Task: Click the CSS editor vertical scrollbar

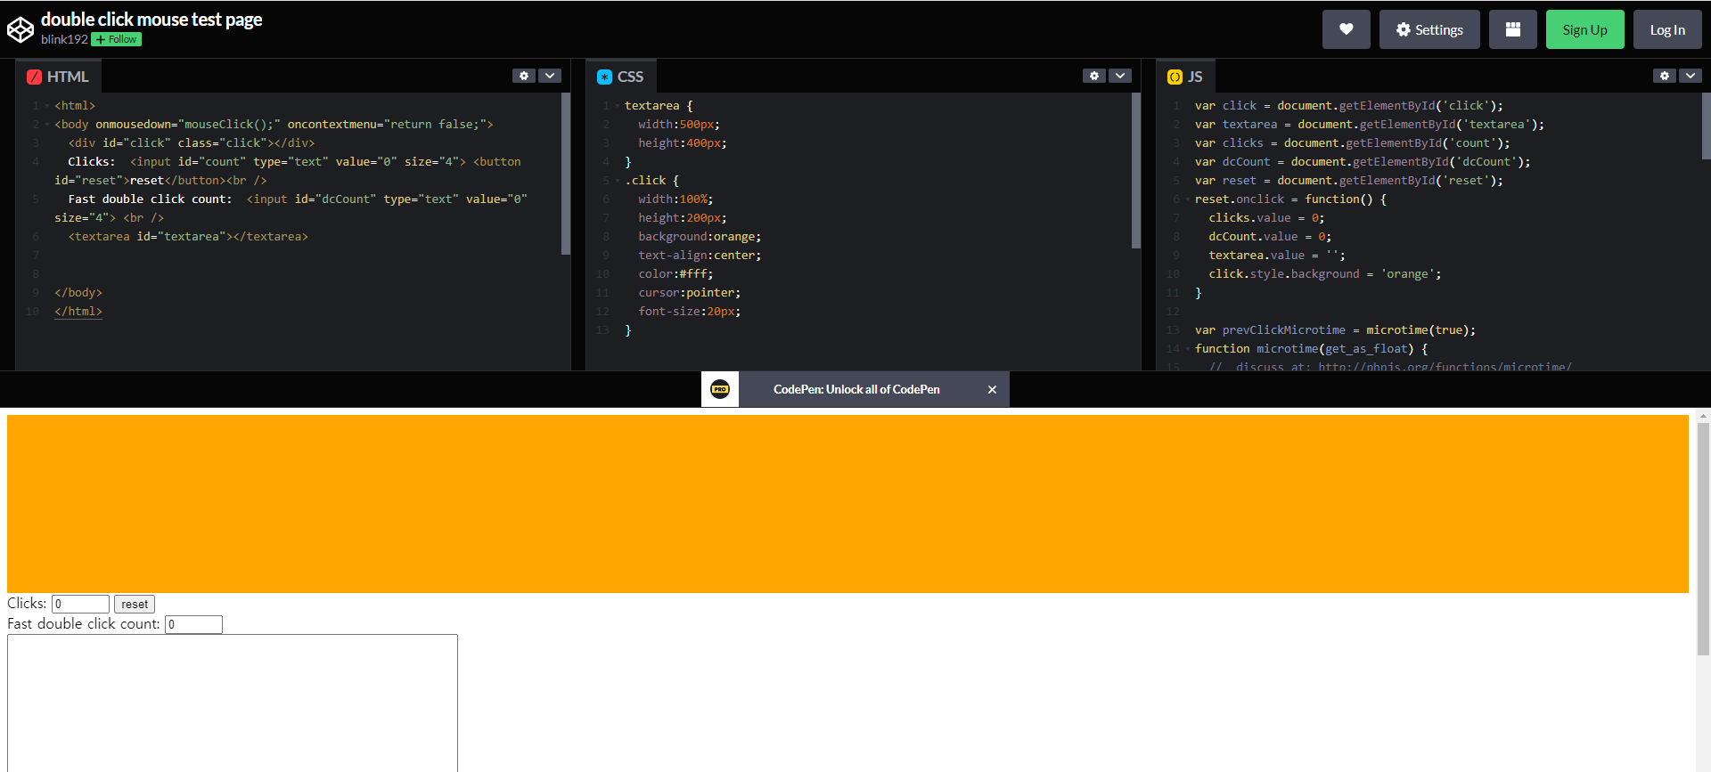Action: 1136,170
